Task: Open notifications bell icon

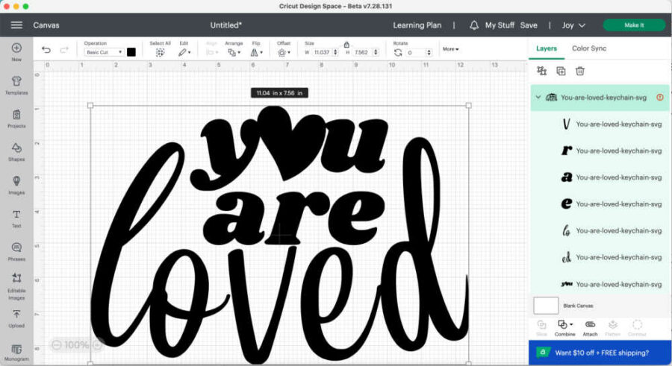Action: pyautogui.click(x=474, y=25)
